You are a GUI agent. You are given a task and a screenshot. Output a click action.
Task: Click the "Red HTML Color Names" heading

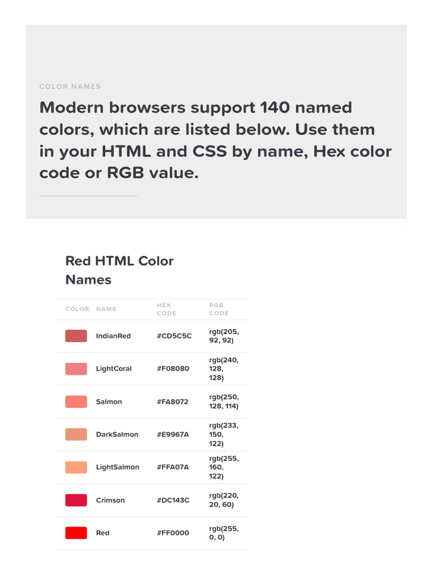[119, 270]
